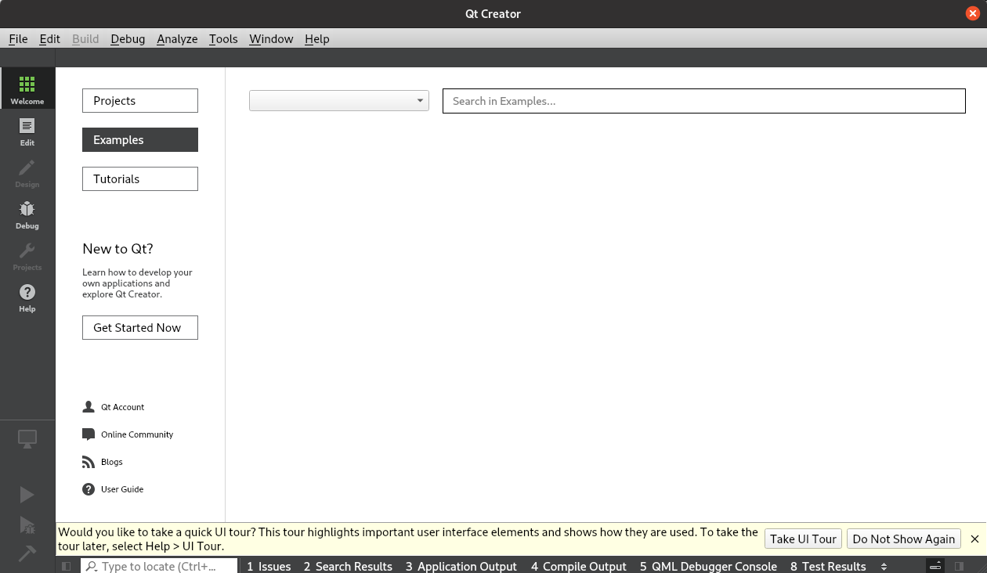
Task: Click Take UI Tour
Action: click(803, 539)
